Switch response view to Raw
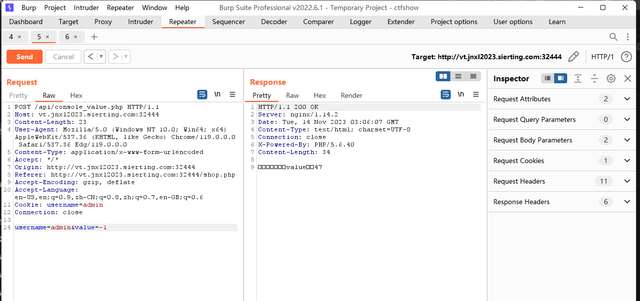Screen dimensions: 640x301 pyautogui.click(x=292, y=95)
